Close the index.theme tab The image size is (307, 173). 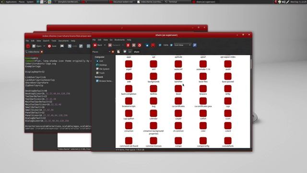coord(42,52)
